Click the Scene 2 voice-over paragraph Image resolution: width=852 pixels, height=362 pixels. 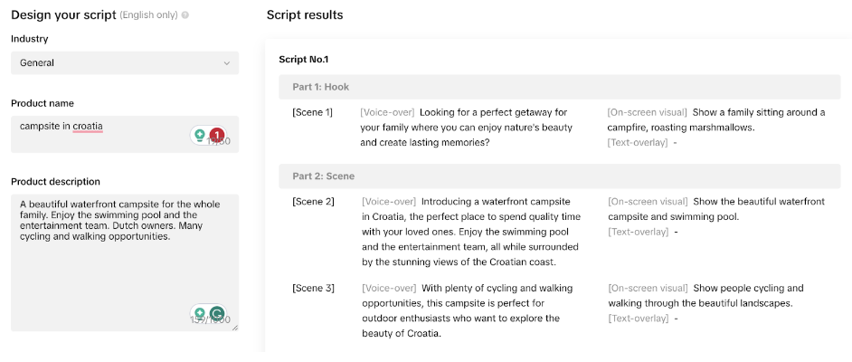[471, 232]
